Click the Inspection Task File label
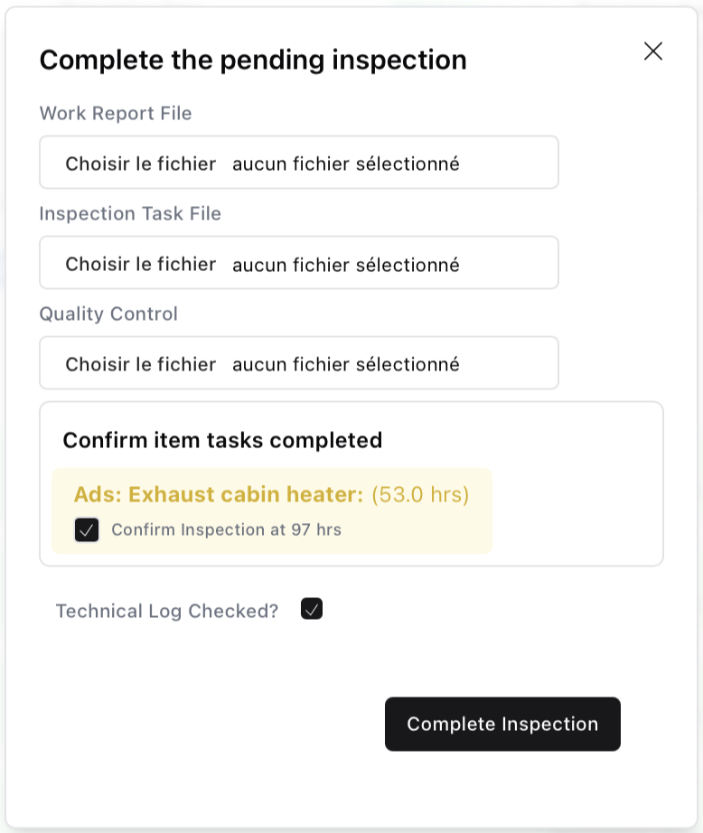 (129, 213)
